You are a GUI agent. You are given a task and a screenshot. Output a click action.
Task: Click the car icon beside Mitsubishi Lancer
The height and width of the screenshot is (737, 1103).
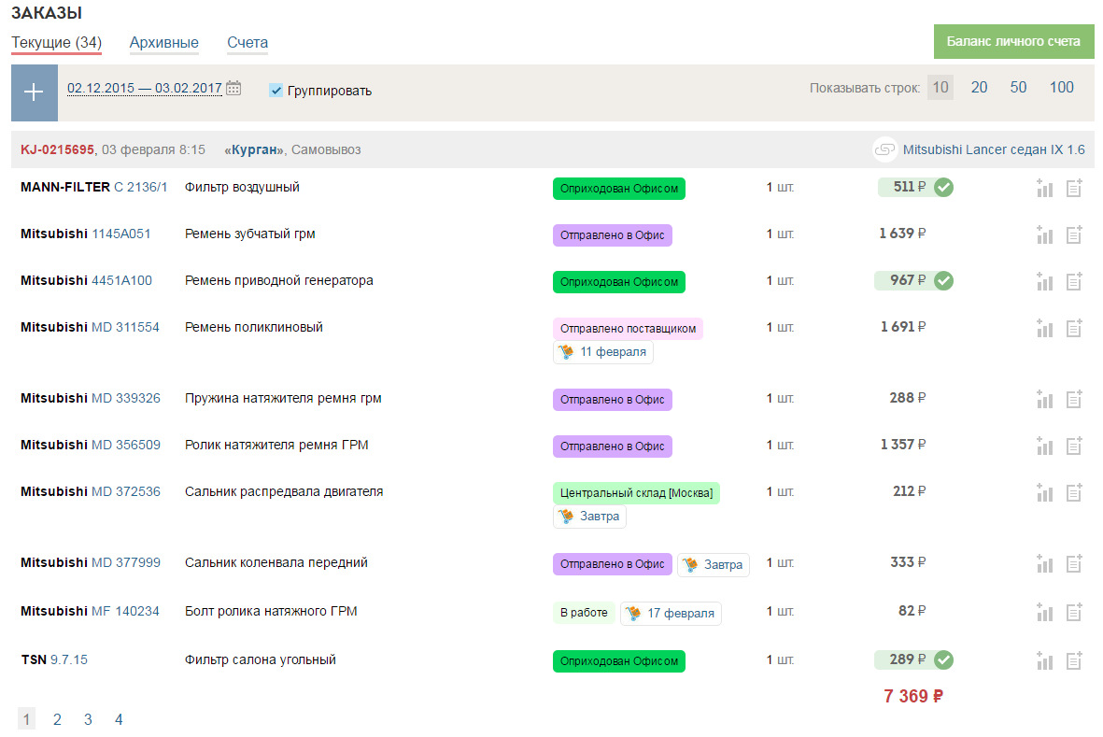pyautogui.click(x=884, y=149)
